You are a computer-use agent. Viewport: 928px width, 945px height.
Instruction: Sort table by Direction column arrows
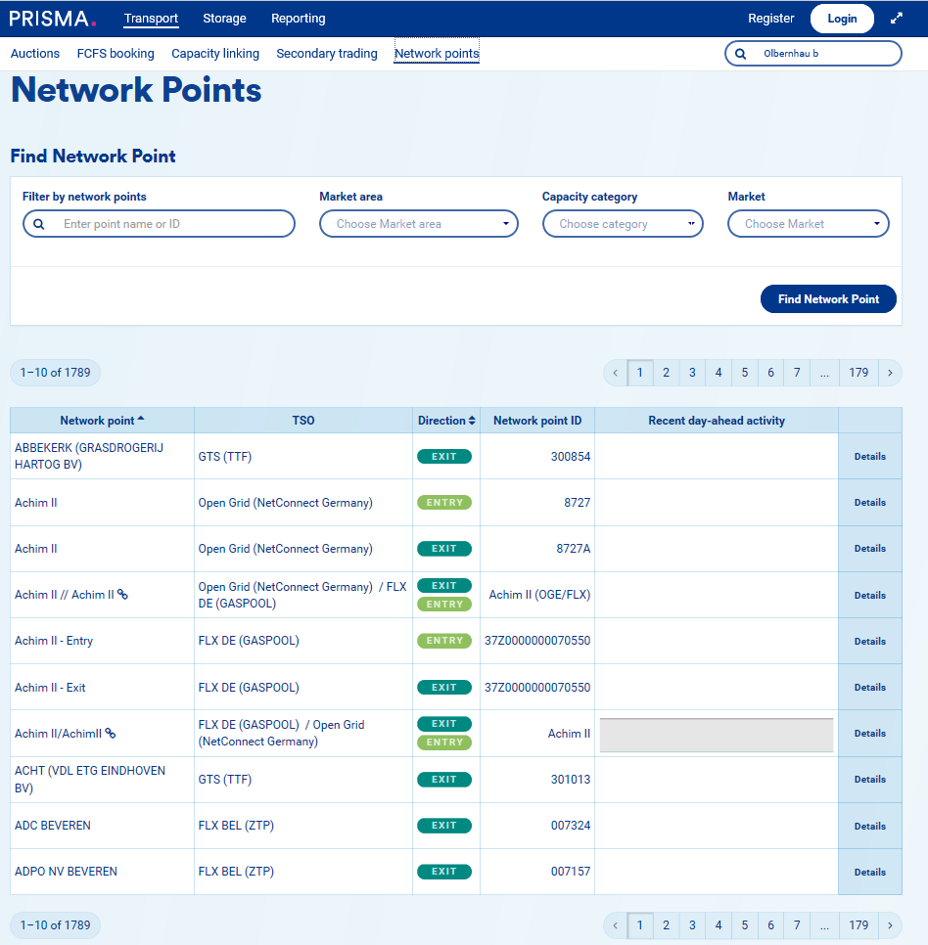pos(472,421)
